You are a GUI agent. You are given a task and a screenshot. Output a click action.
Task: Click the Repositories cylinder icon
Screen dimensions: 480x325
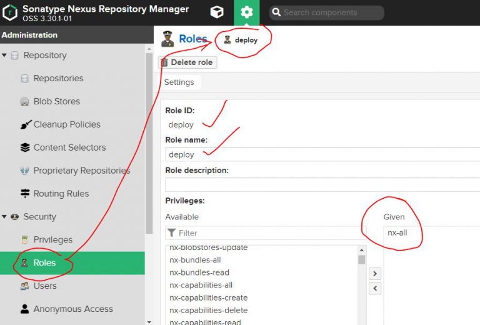(24, 78)
